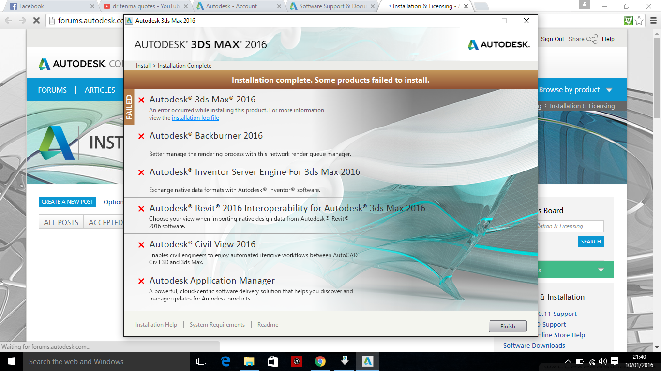Click the green McAfee shield extension icon
The width and height of the screenshot is (661, 371).
628,21
